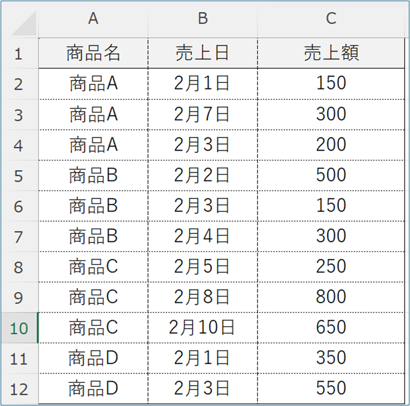
Task: Select the sales amount cell 650
Action: click(x=331, y=327)
